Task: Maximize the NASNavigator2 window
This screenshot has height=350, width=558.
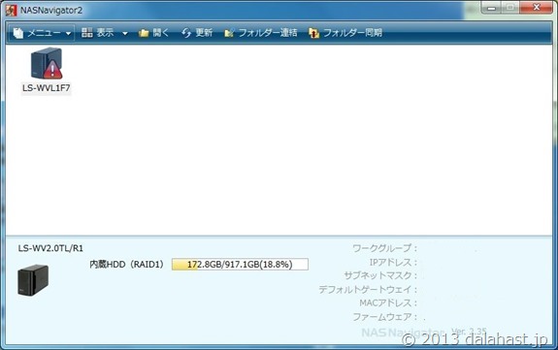Action: (510, 8)
